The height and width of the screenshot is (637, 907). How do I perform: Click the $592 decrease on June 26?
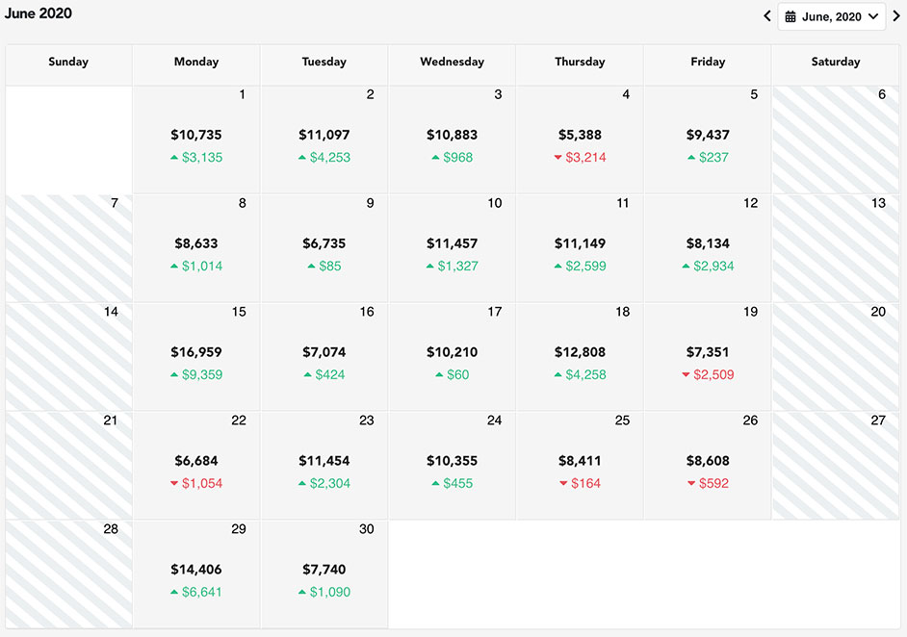click(x=714, y=484)
